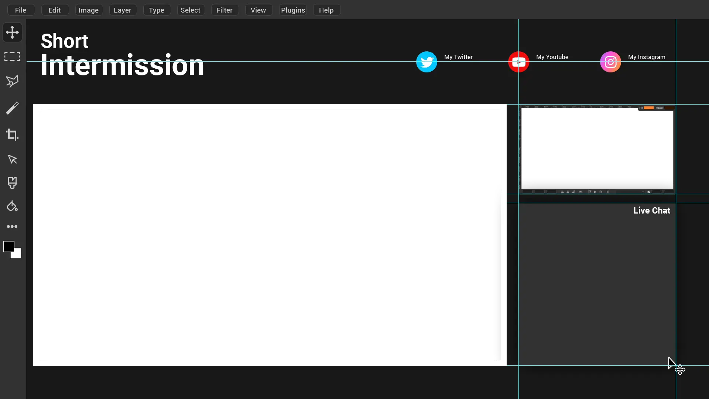Open the Layer menu
This screenshot has width=709, height=399.
pyautogui.click(x=123, y=10)
